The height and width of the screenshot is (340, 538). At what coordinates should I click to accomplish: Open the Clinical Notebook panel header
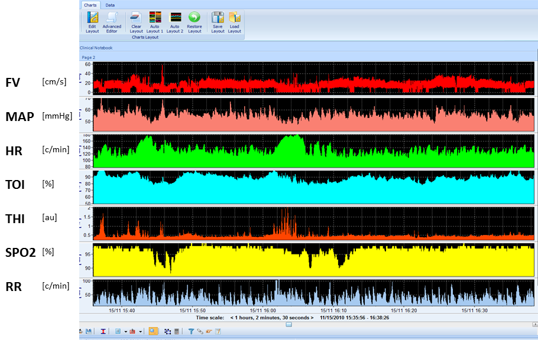tap(96, 48)
